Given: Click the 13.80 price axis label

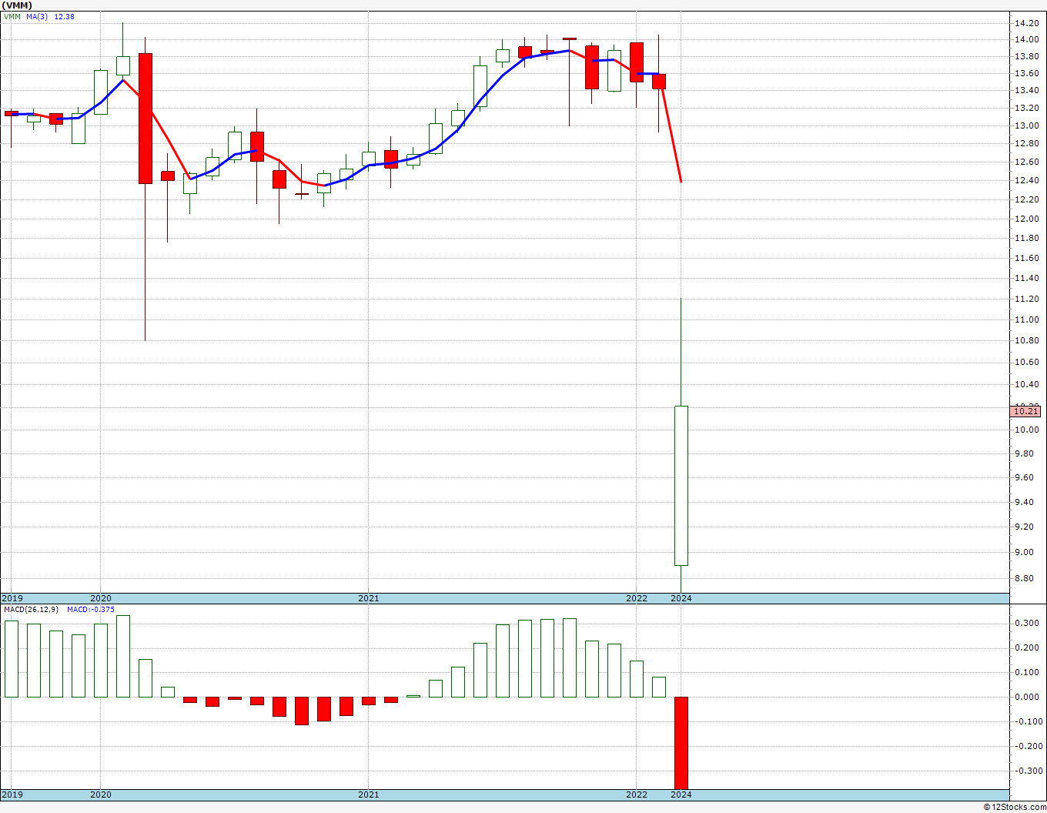Looking at the screenshot, I should [1026, 57].
